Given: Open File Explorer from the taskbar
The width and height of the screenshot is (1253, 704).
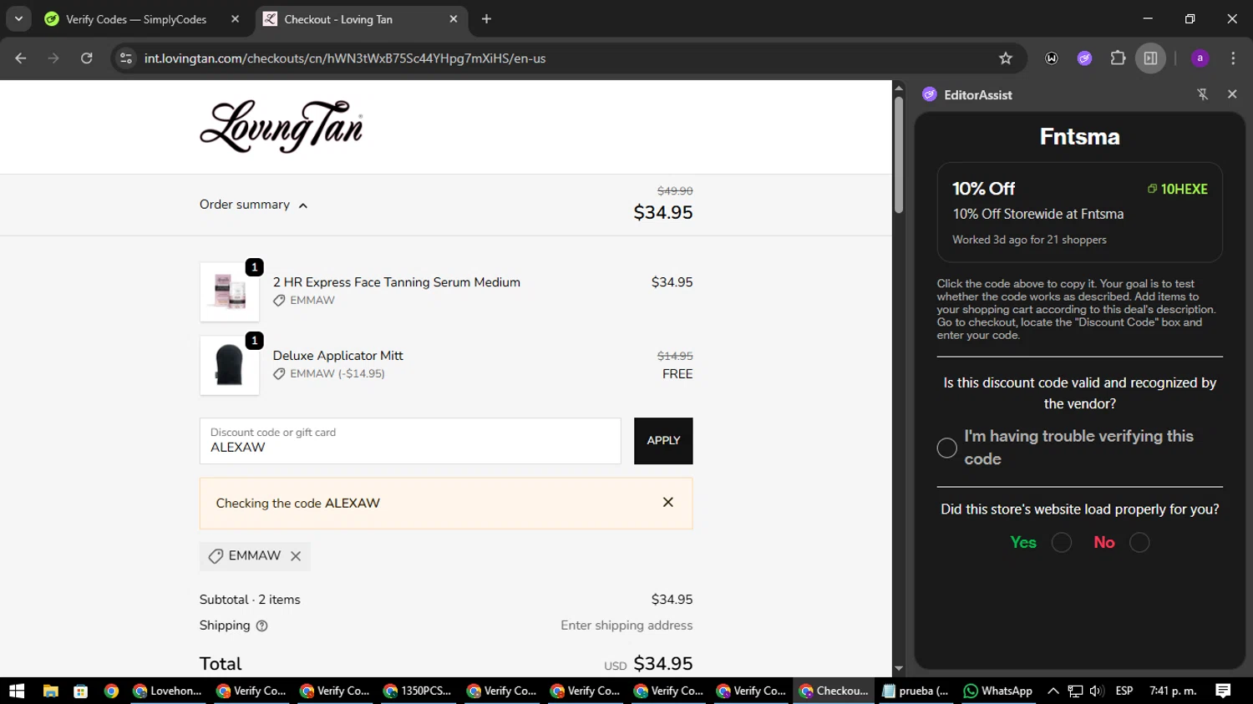Looking at the screenshot, I should [51, 691].
